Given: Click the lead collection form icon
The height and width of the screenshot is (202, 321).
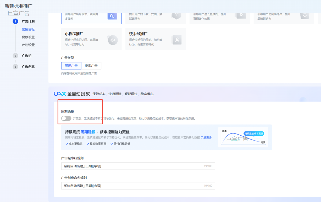Looking at the screenshot, I should click(112, 16).
